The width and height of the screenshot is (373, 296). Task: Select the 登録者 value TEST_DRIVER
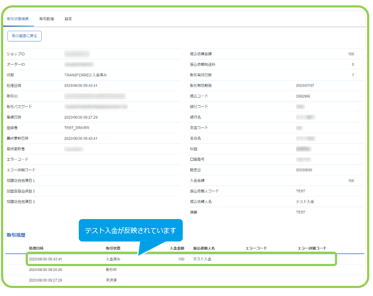tap(77, 128)
